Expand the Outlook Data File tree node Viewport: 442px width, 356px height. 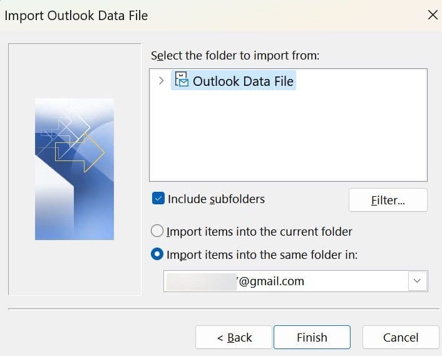(161, 81)
